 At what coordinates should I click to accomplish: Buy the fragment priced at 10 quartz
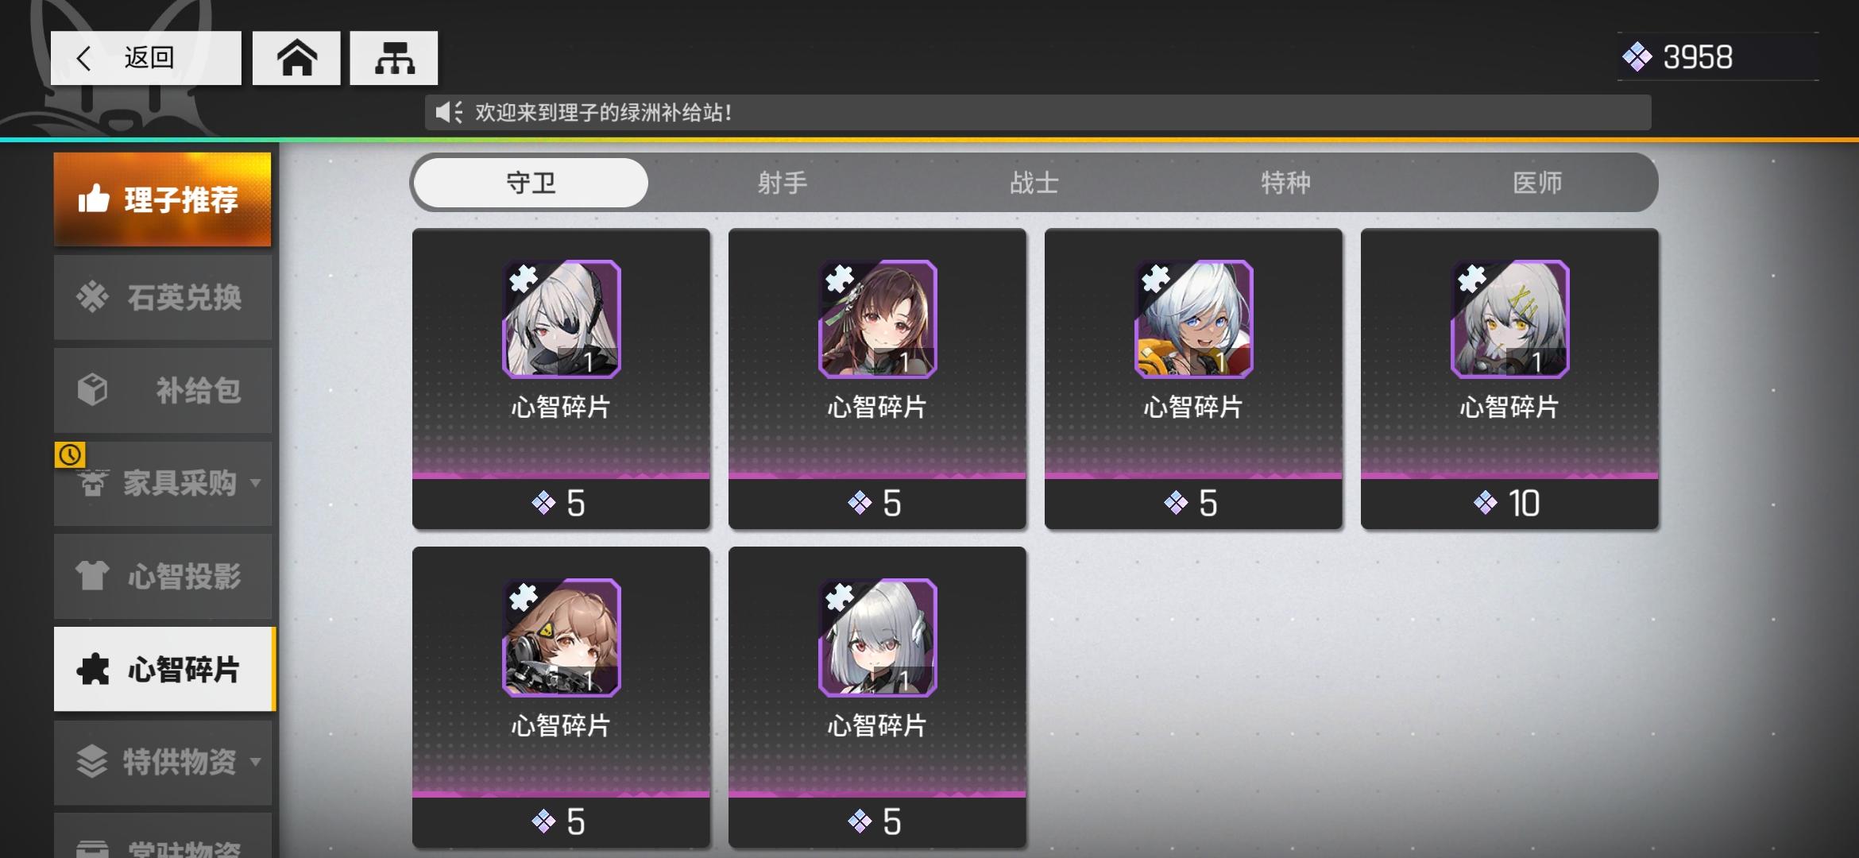1509,503
